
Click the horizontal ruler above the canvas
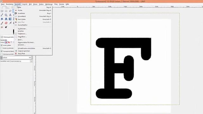(128, 6)
